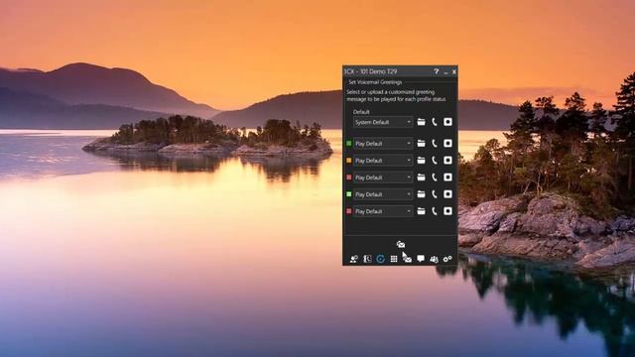Click the folder icon in the first green status row
635x357 pixels.
421,143
